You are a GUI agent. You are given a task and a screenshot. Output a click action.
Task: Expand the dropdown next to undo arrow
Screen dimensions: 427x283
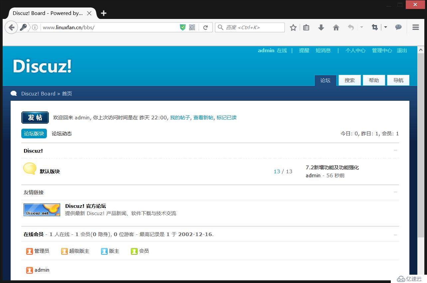(362, 27)
